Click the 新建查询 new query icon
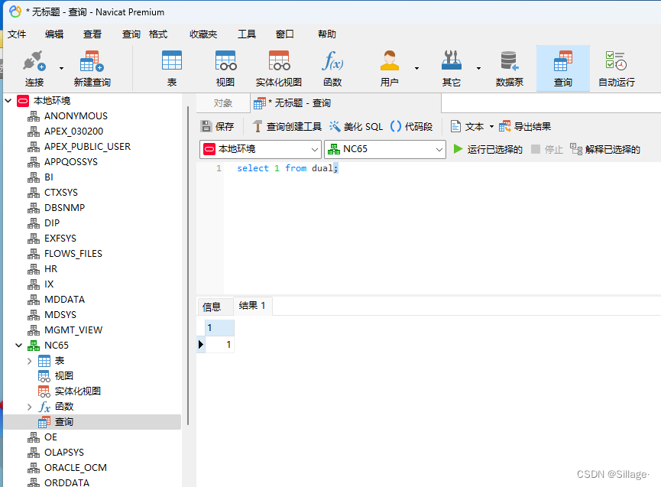This screenshot has height=487, width=661. click(92, 68)
